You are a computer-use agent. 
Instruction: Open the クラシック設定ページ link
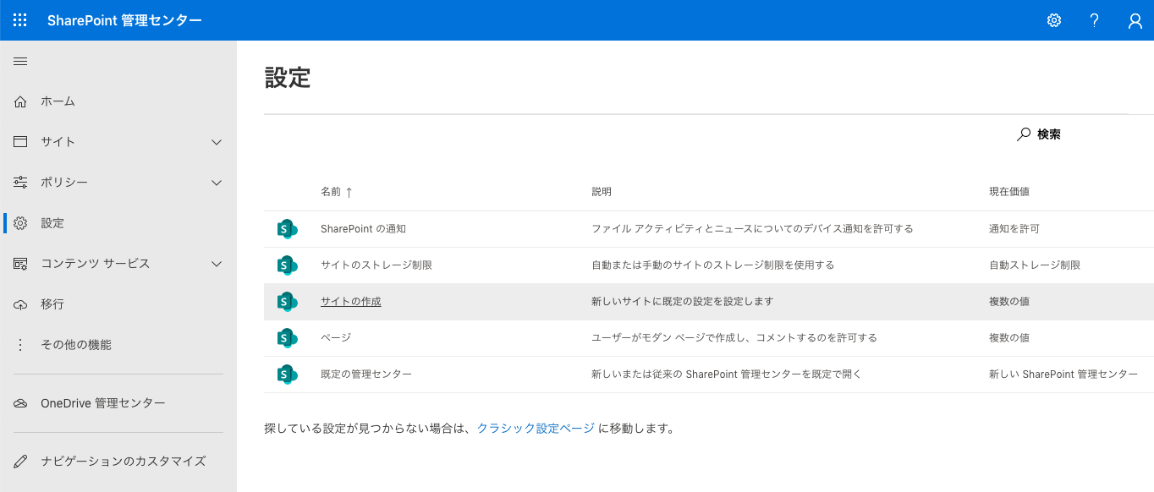[x=536, y=429]
